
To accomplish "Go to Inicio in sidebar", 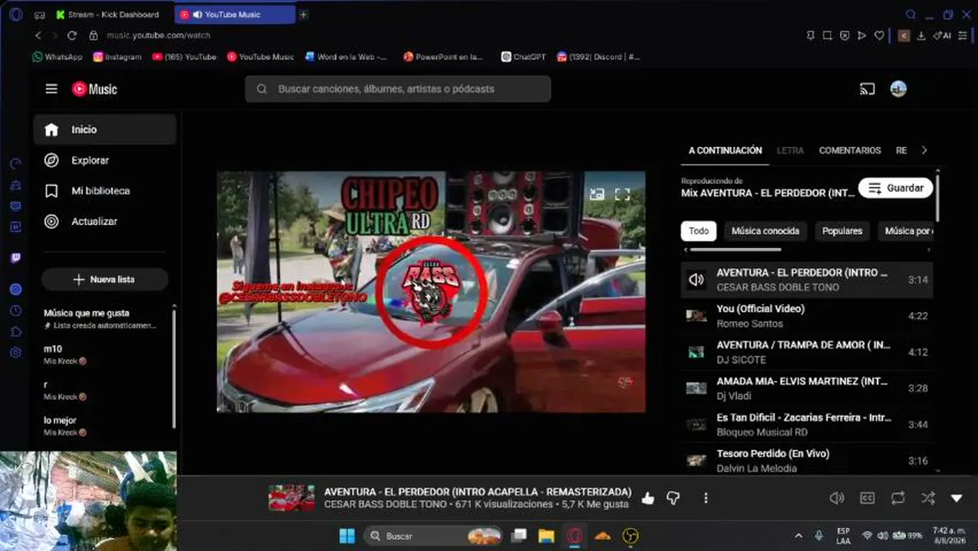I will point(105,129).
